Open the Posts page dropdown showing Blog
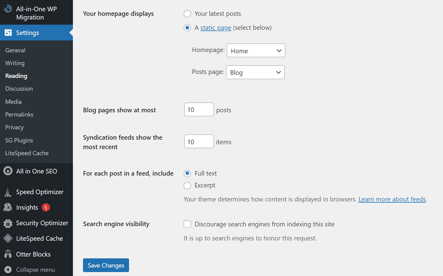 click(x=255, y=73)
